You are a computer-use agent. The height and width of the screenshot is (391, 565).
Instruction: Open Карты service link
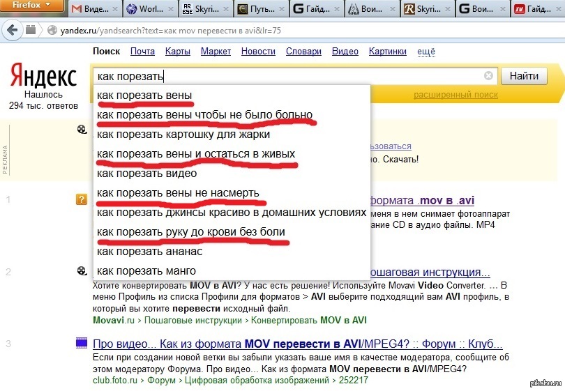178,52
